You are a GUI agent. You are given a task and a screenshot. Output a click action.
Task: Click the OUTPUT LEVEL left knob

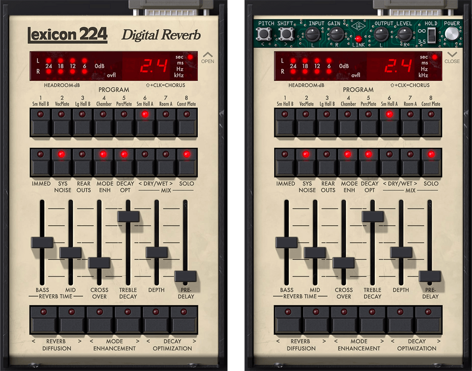[381, 35]
